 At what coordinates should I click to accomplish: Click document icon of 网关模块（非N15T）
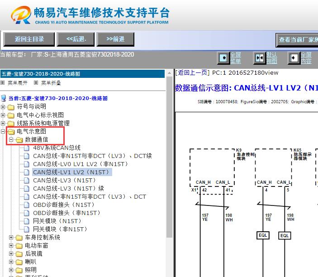click(x=27, y=229)
